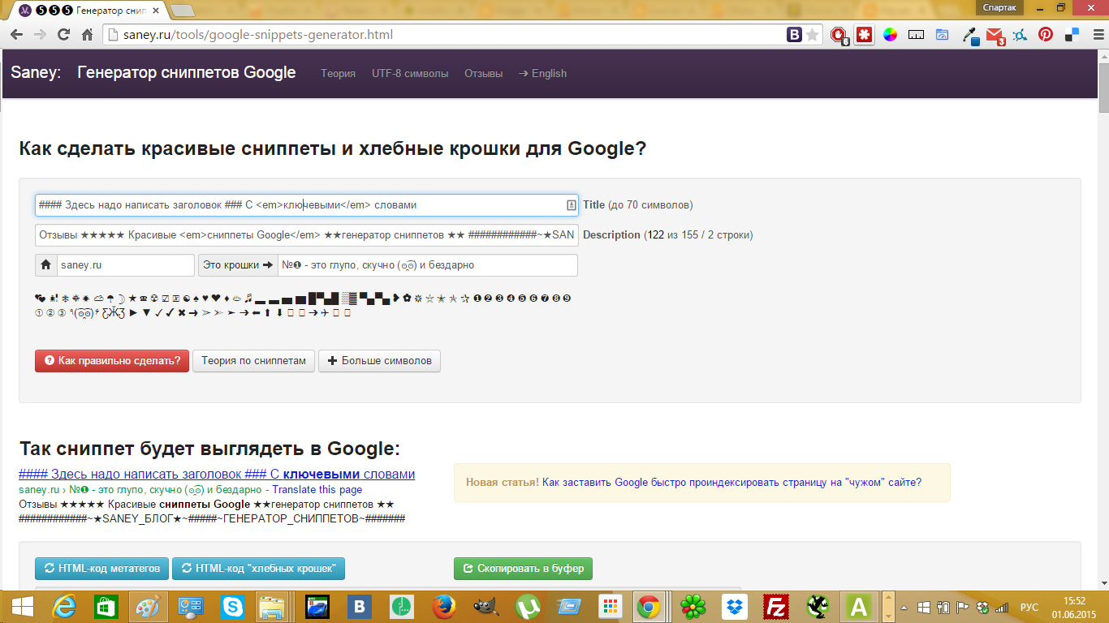Viewport: 1109px width, 623px height.
Task: Bookmark this page with the star icon
Action: point(812,35)
